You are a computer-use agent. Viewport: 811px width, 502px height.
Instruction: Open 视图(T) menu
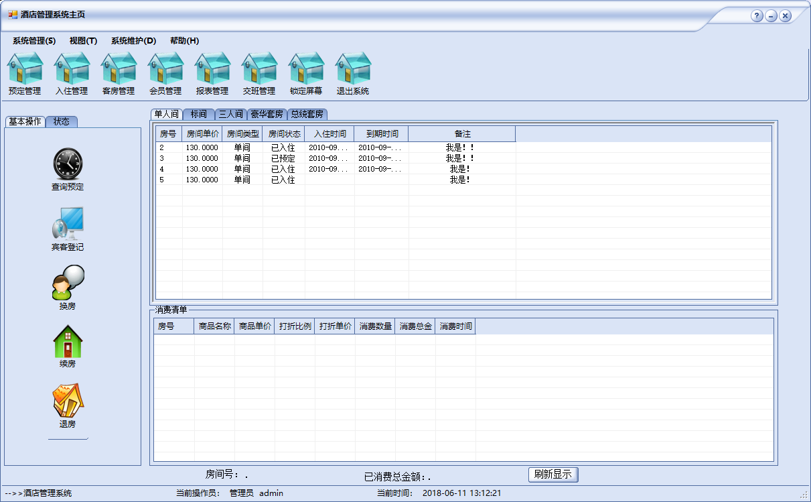(x=83, y=40)
